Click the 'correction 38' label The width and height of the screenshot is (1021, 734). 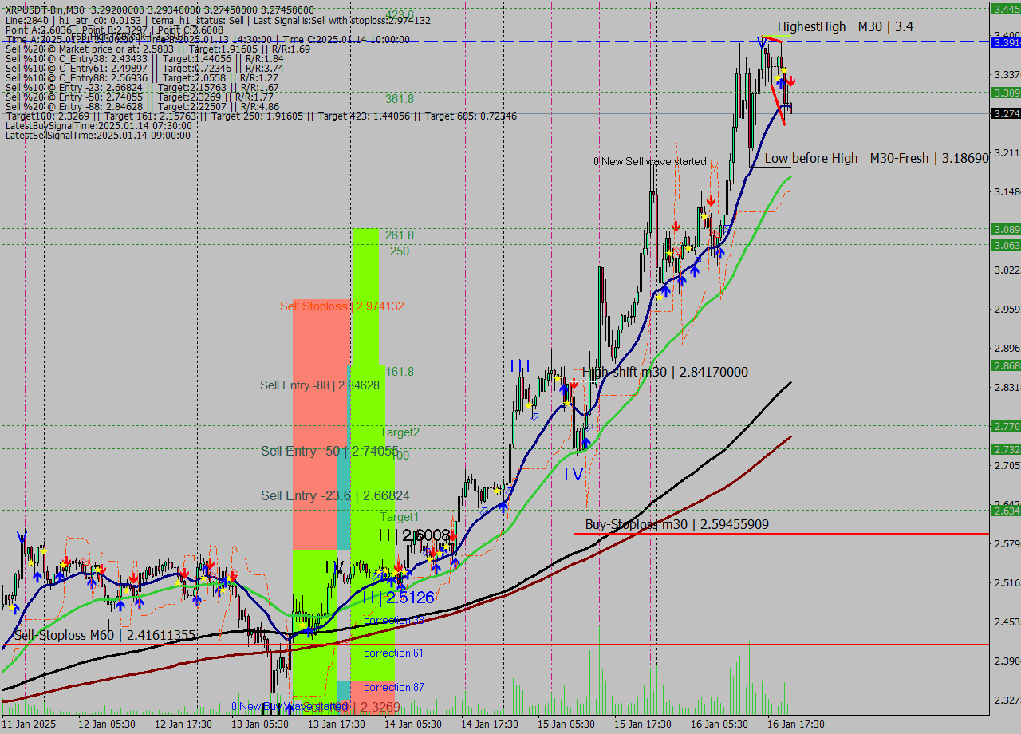click(394, 621)
